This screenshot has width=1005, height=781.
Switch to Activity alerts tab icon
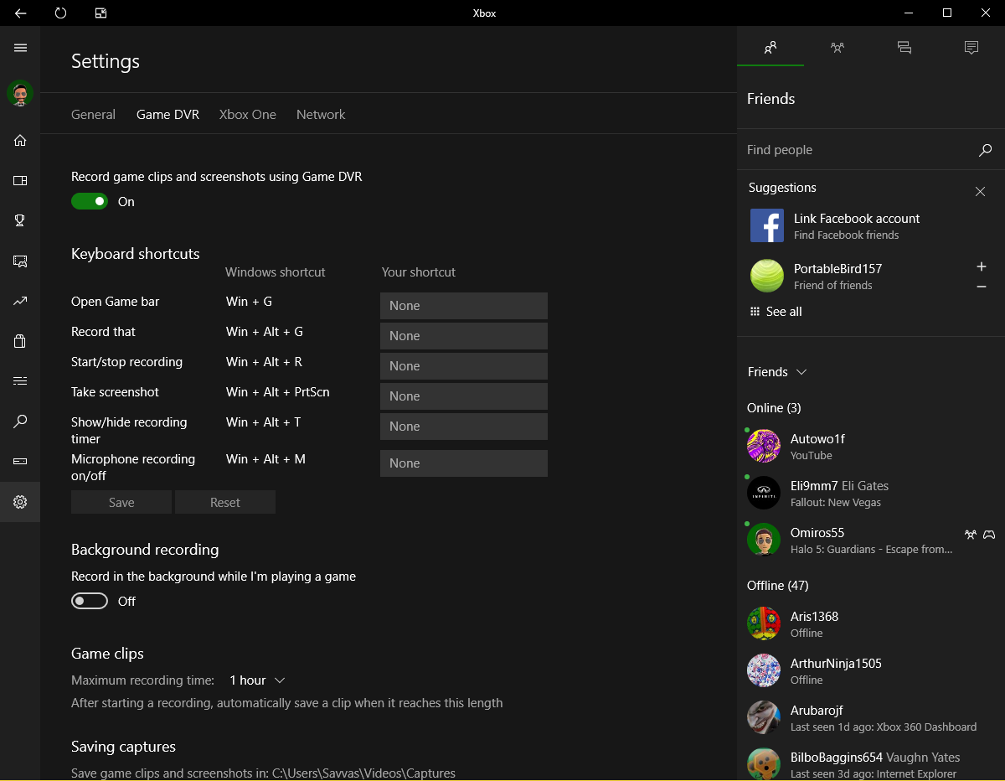coord(971,48)
